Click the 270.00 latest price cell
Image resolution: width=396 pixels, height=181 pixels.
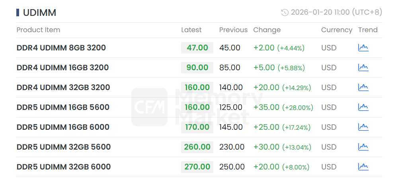197,167
